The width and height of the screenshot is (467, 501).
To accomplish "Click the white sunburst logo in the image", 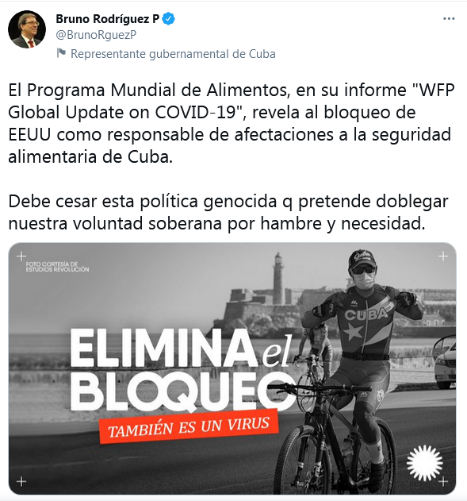I will click(424, 463).
